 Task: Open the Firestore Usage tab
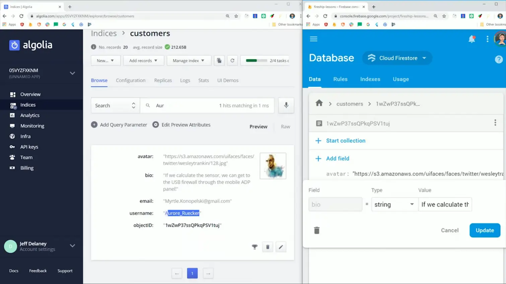[401, 79]
